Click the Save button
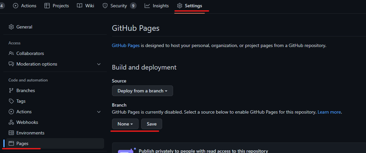Screen dimensions: 366x153 [x=152, y=124]
